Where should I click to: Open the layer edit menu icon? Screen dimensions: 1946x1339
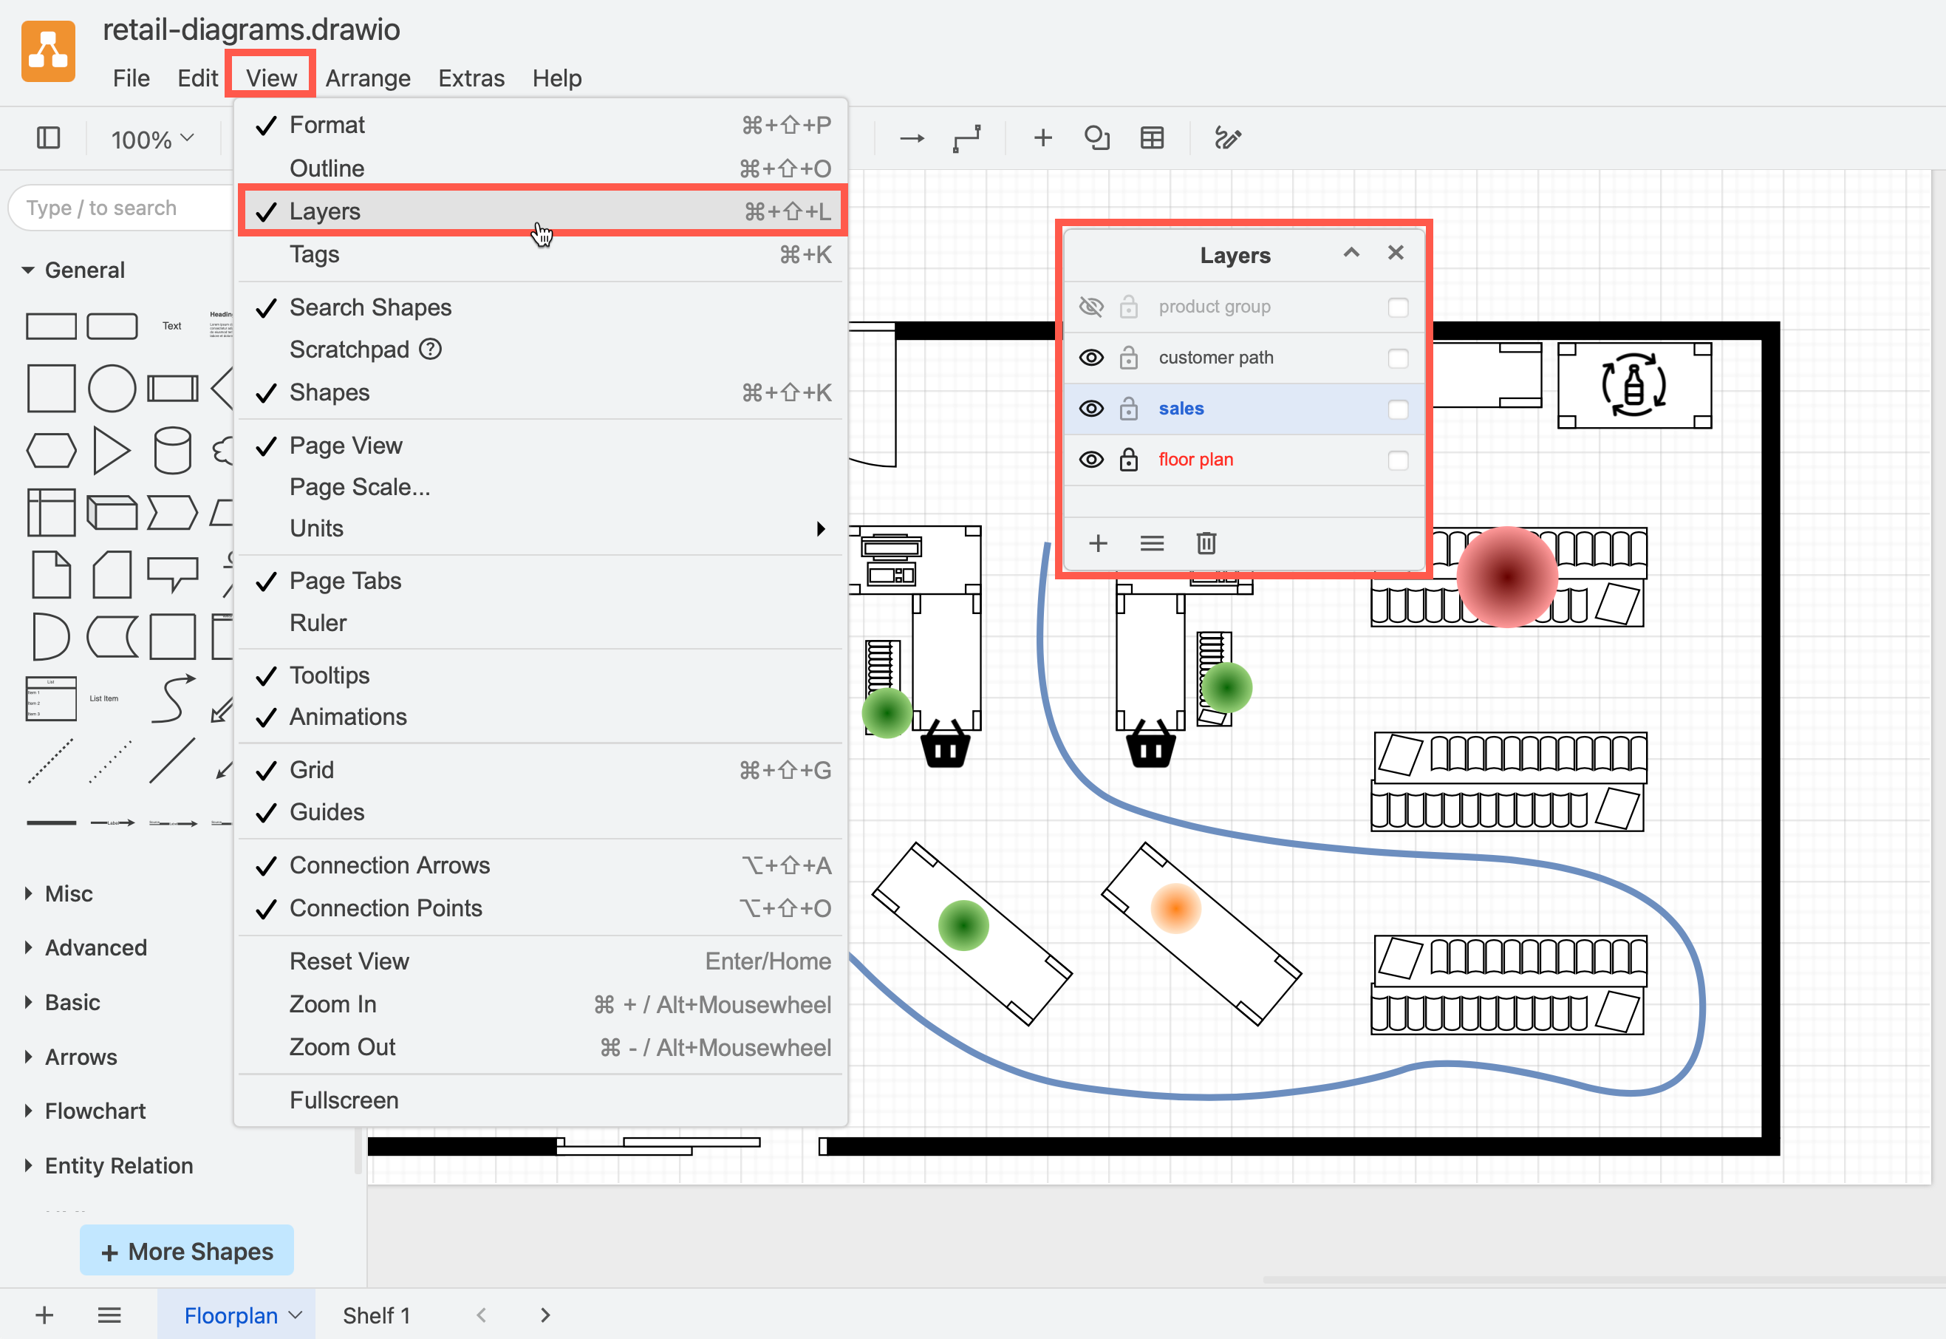tap(1153, 543)
